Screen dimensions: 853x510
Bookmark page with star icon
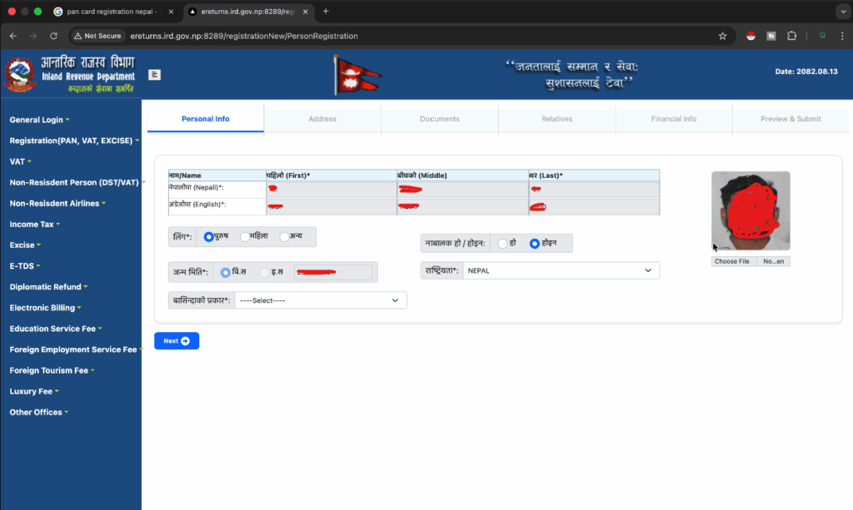[722, 36]
